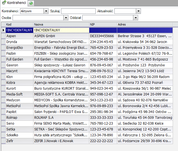Click NIP 876-09-45-067
The width and height of the screenshot is (178, 151).
click(x=103, y=65)
